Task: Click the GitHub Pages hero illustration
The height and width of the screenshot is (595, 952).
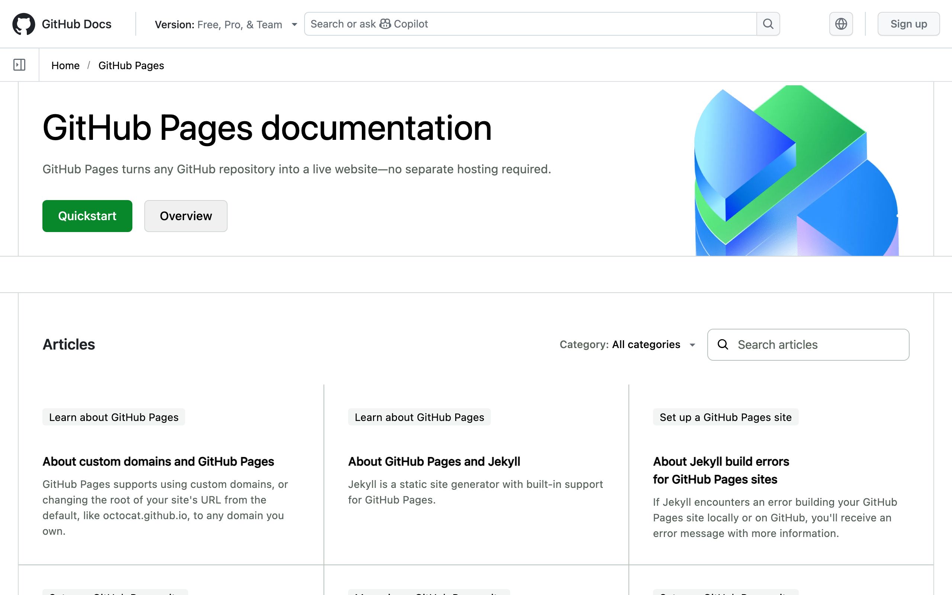Action: (x=796, y=170)
